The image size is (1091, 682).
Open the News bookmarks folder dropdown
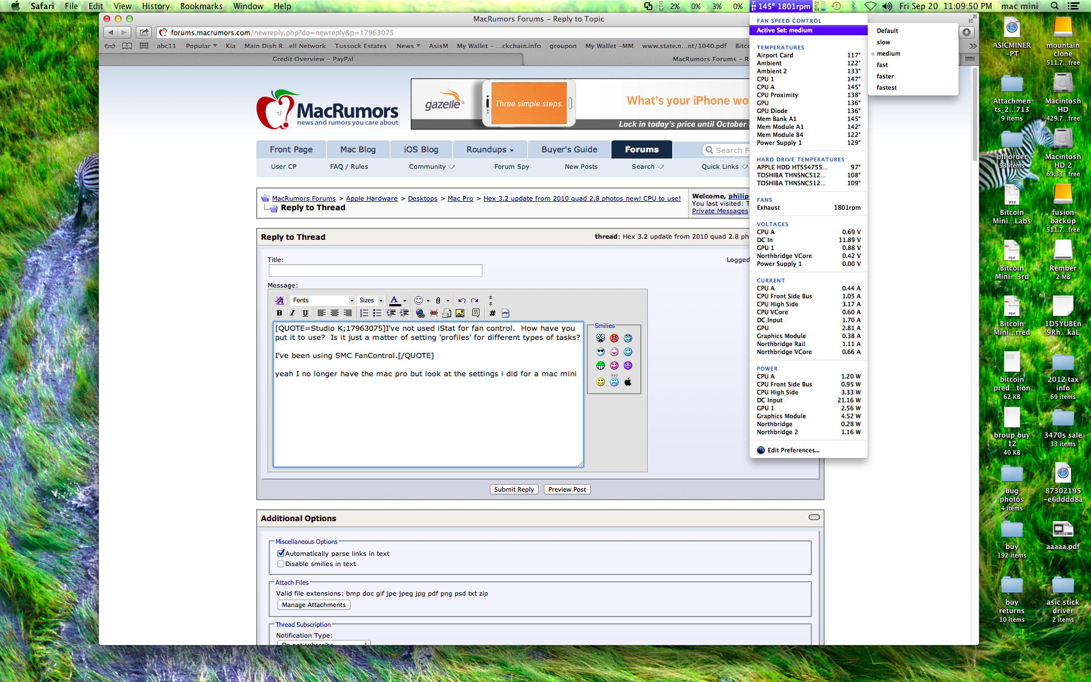pyautogui.click(x=408, y=46)
